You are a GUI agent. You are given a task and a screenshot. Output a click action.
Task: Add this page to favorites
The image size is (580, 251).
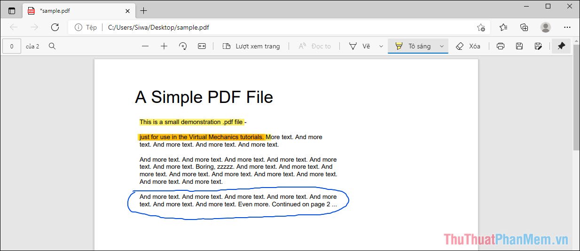481,27
